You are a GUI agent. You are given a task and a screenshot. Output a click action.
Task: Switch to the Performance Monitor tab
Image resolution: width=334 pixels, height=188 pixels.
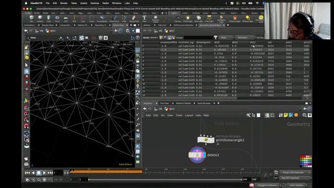point(183,25)
